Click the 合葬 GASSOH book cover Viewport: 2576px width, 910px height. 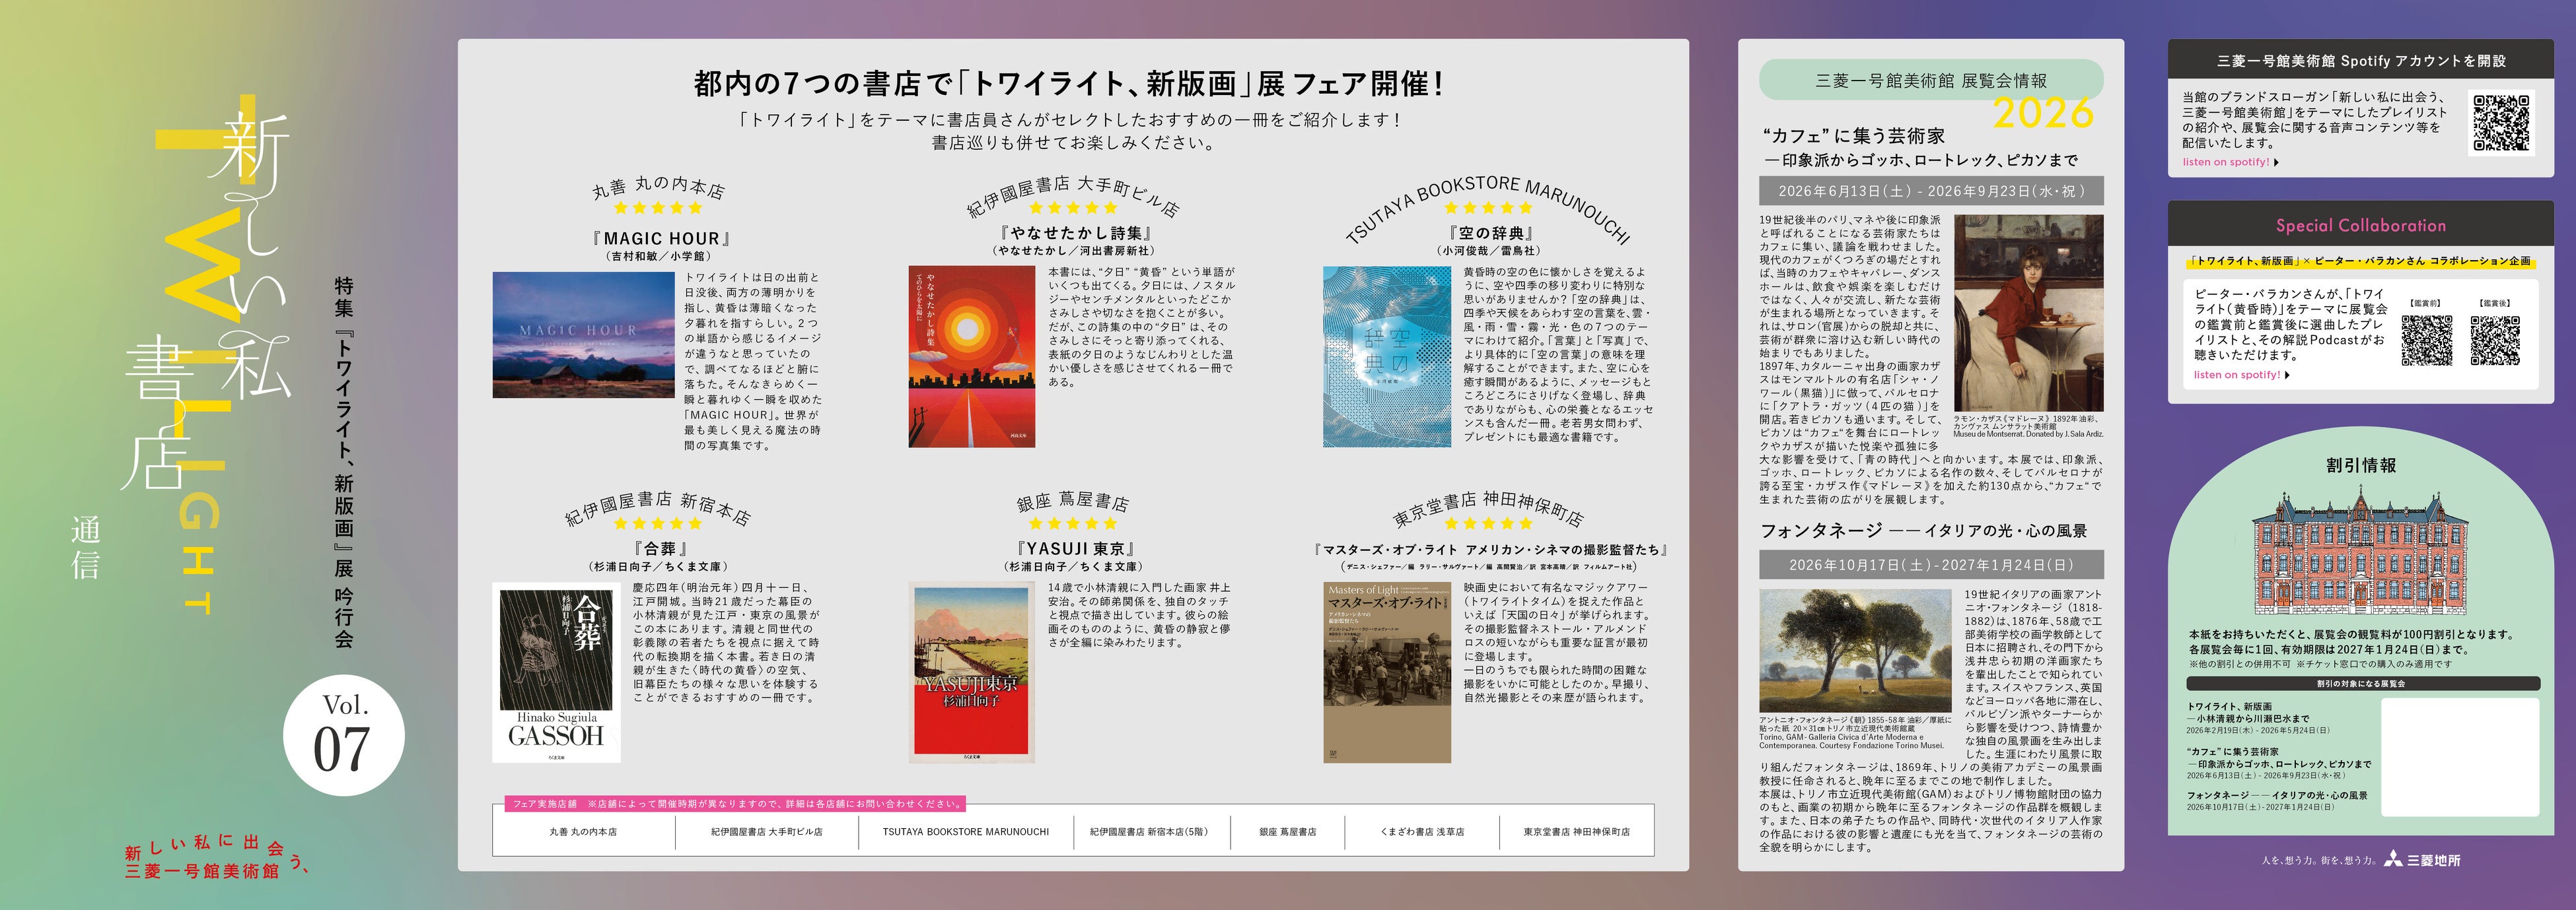click(556, 673)
